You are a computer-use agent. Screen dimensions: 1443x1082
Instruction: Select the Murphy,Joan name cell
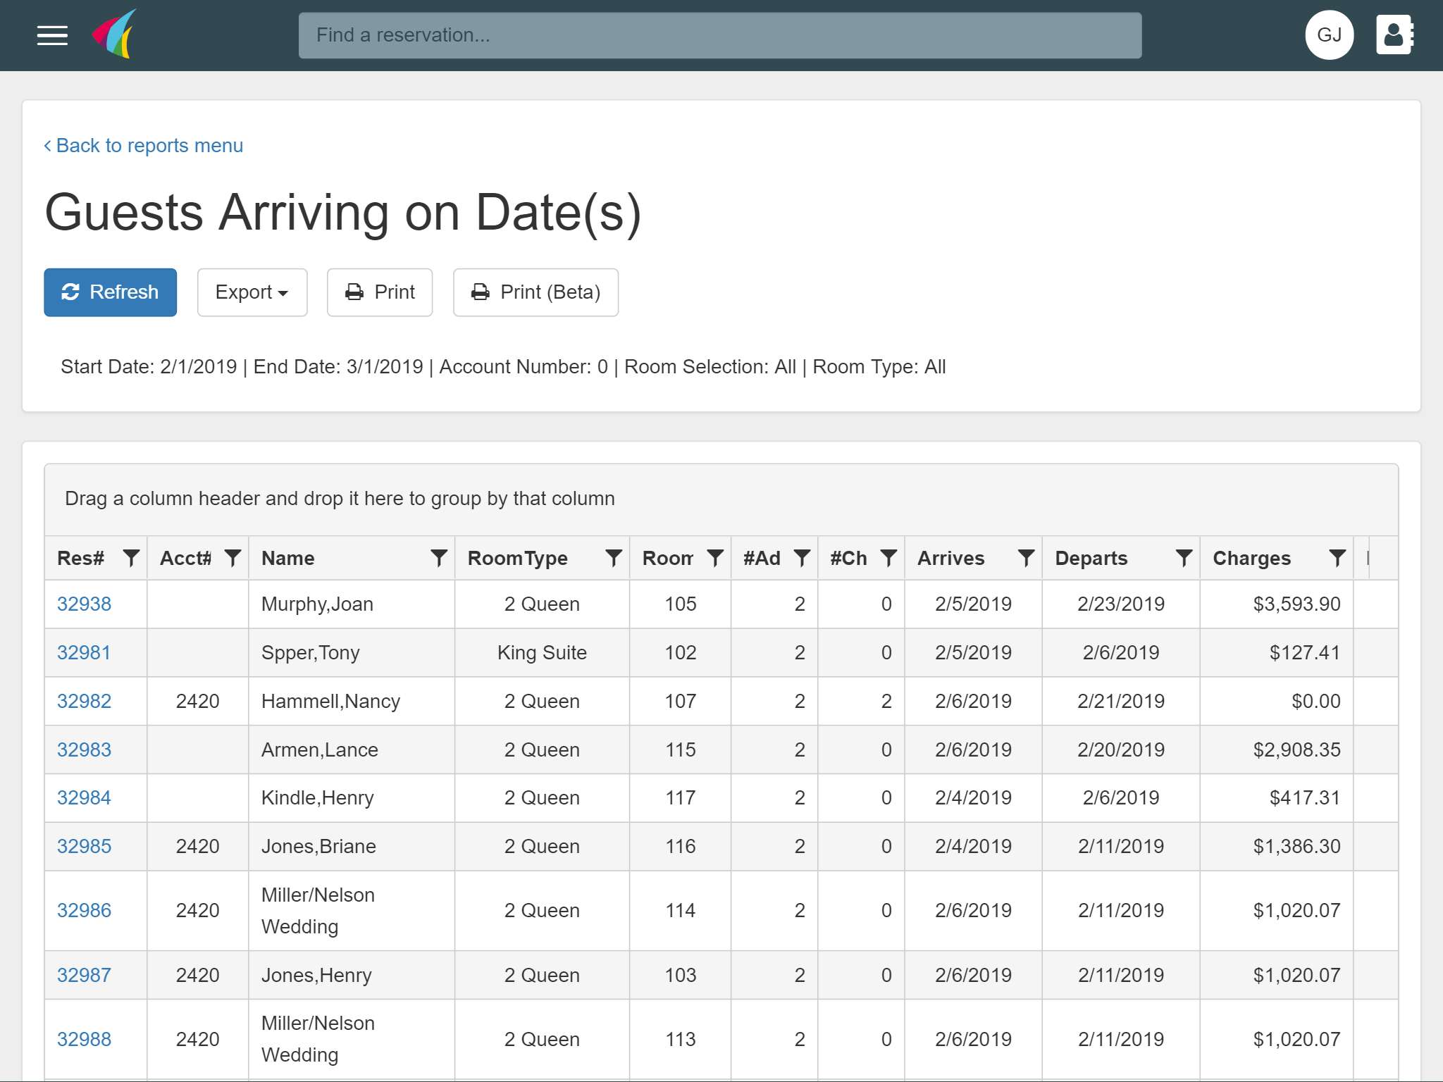(x=352, y=604)
